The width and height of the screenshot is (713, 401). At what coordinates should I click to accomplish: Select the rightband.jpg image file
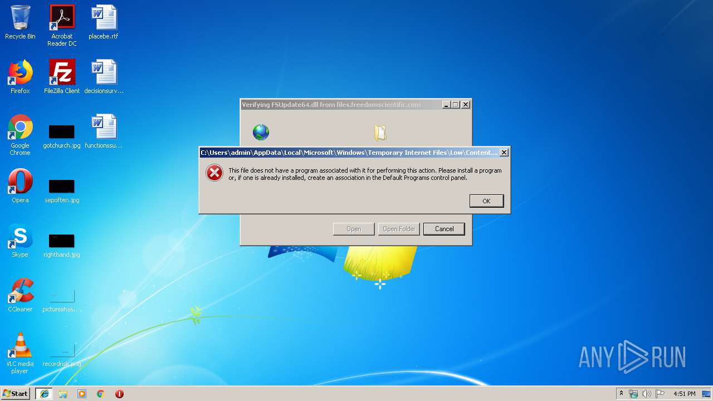tap(62, 246)
